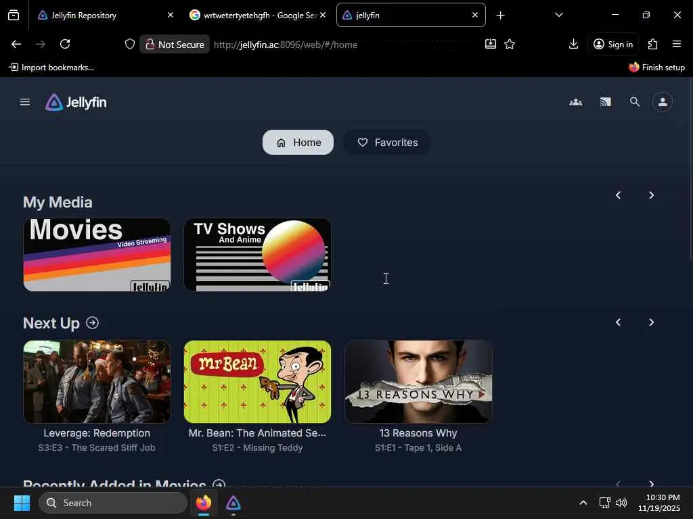Close the Google Search tab
Image resolution: width=693 pixels, height=519 pixels.
click(323, 15)
